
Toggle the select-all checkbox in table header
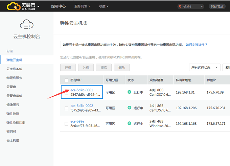tap(66, 80)
